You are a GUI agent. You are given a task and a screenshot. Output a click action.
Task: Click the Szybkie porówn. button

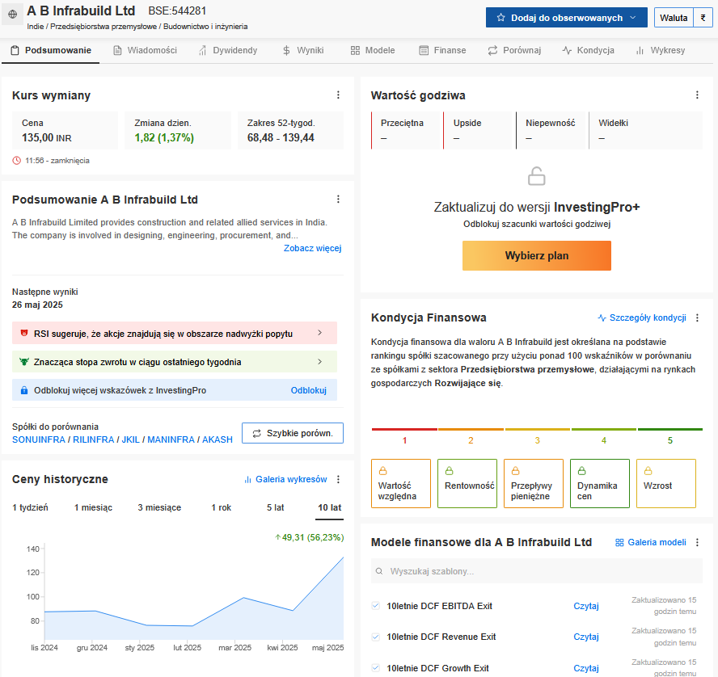(293, 433)
